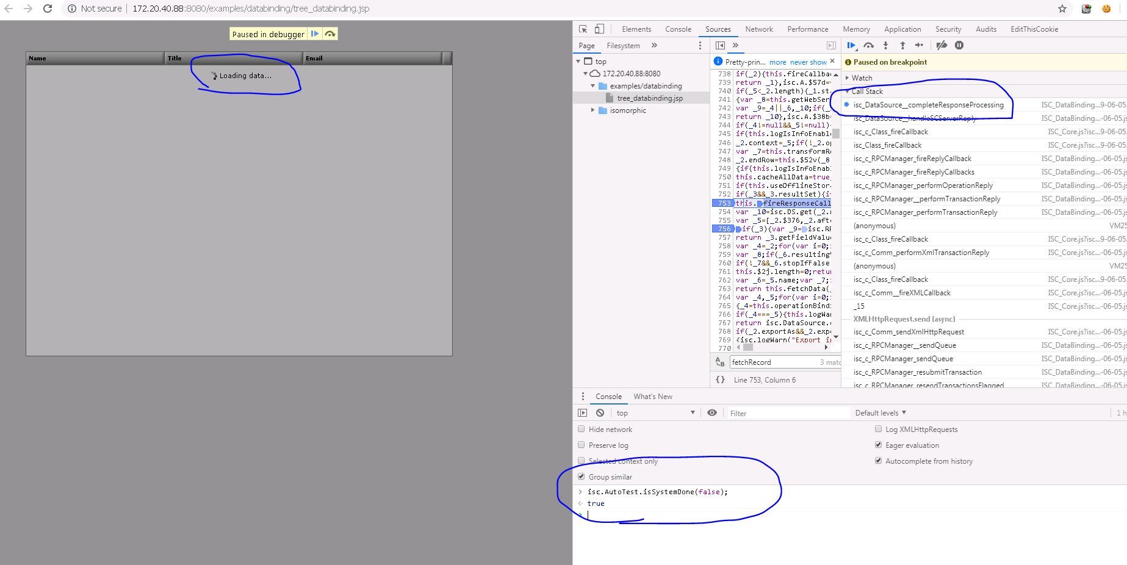Uncheck the Eager evaluation checkbox

pyautogui.click(x=878, y=445)
